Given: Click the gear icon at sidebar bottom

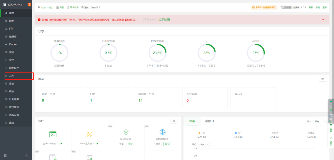Looking at the screenshot, I should point(27,155).
